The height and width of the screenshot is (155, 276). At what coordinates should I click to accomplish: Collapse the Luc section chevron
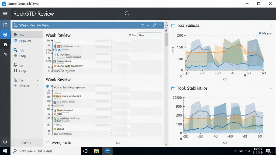[x=38, y=80]
